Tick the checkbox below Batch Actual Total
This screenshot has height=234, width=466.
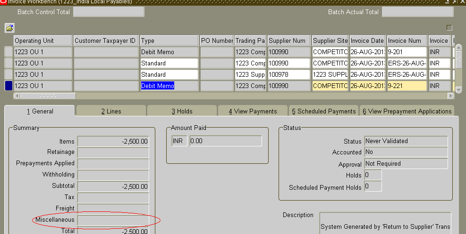[x=449, y=28]
